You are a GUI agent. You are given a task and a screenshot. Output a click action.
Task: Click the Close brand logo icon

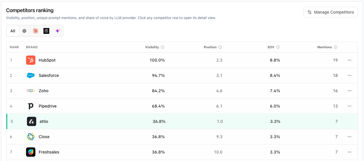31,137
